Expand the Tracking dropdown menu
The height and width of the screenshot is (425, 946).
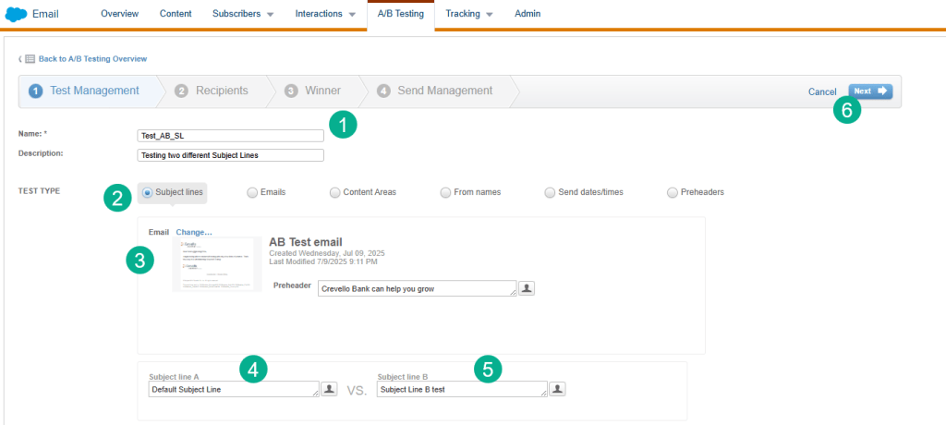469,14
